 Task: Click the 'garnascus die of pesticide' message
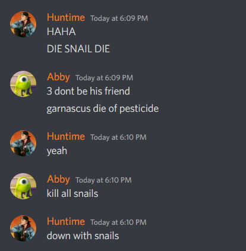pos(103,109)
